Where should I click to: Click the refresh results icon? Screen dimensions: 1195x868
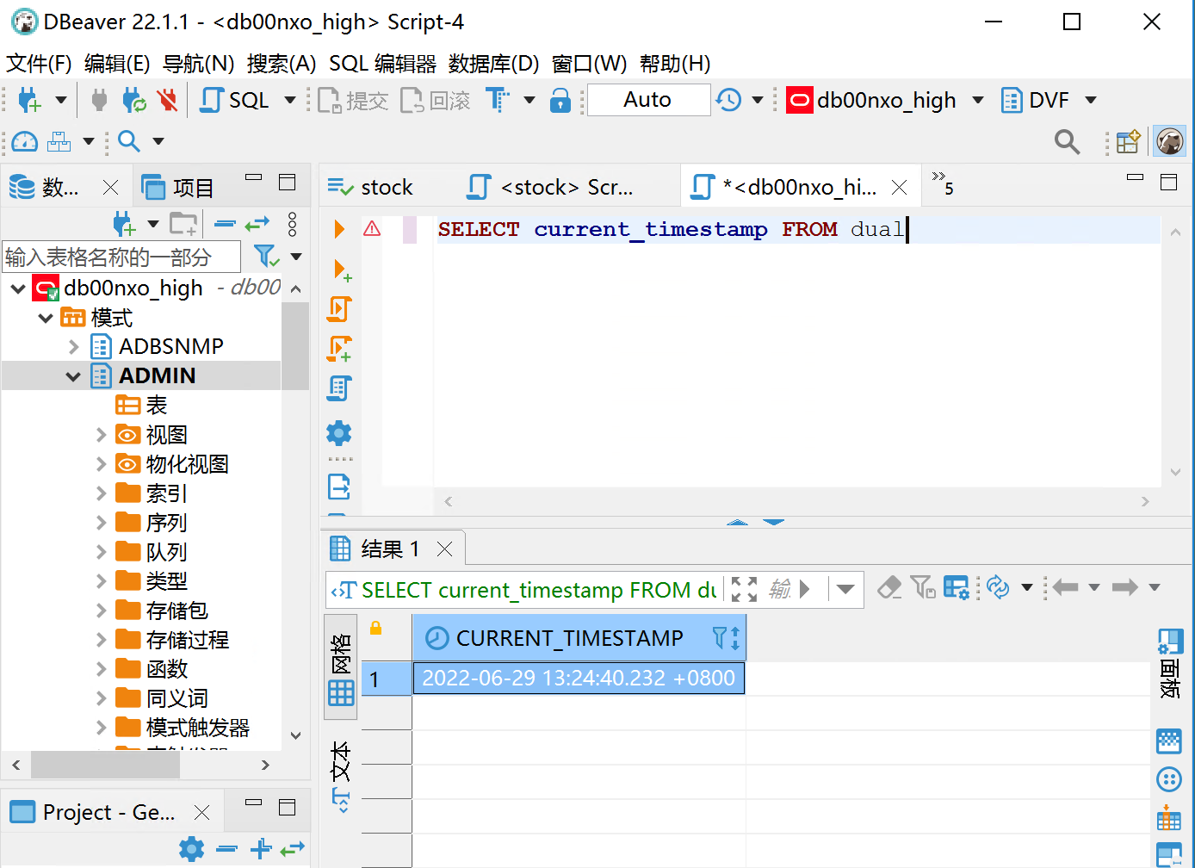[998, 588]
